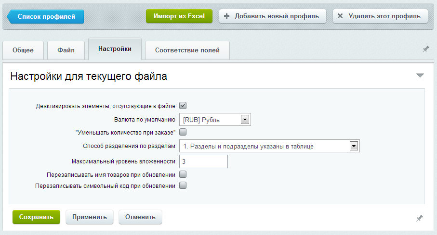This screenshot has height=235, width=437.
Task: Go back to Список профилей
Action: [46, 16]
